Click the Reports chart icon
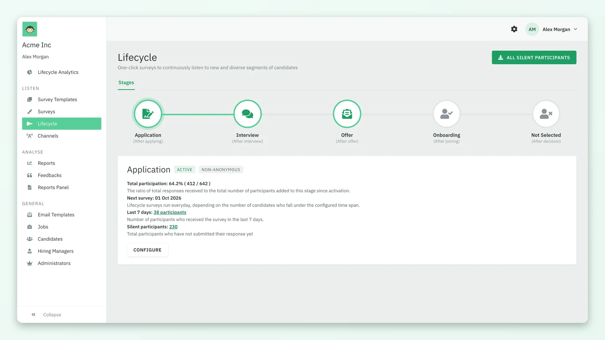The height and width of the screenshot is (340, 605). point(29,163)
